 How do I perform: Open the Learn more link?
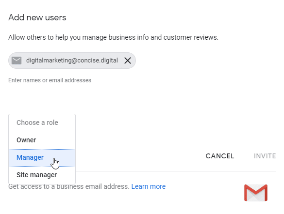coord(149,186)
